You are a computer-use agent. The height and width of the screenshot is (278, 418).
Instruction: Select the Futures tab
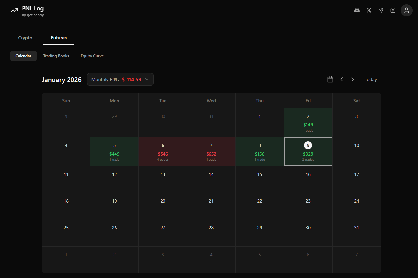(59, 38)
